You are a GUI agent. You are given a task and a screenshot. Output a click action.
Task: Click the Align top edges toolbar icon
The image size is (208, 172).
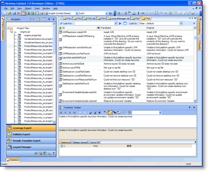click(129, 13)
